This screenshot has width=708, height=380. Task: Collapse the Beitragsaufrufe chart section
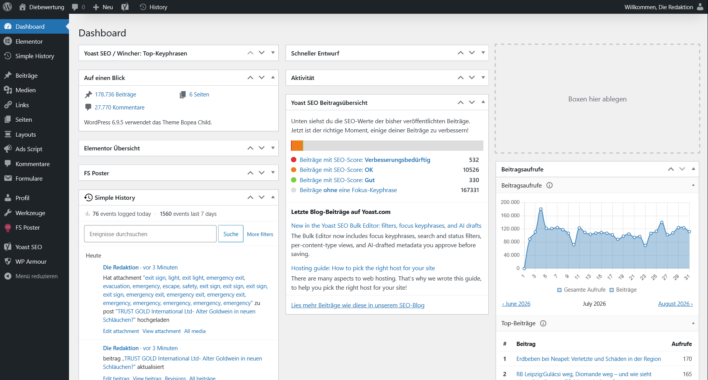[x=693, y=185]
